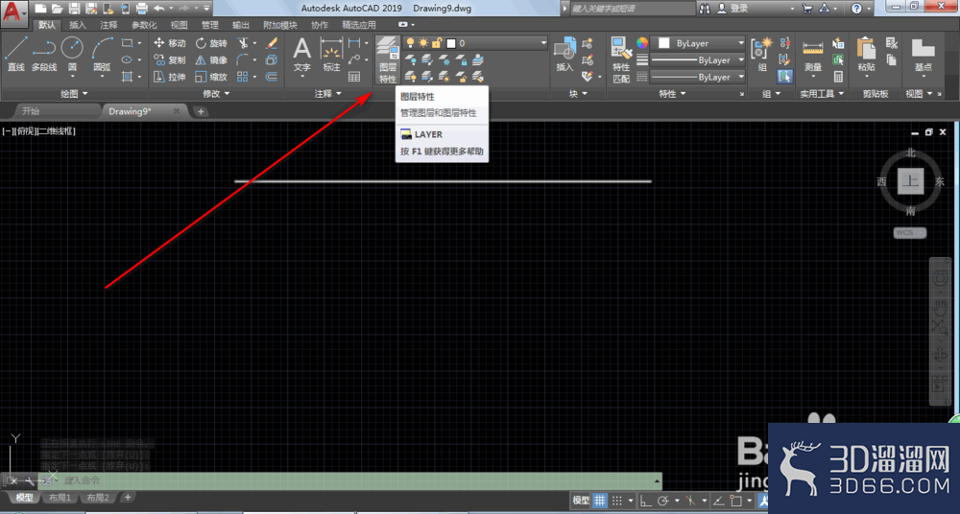Switch to Layout1 (布局1) tab
The image size is (960, 514).
(x=60, y=498)
